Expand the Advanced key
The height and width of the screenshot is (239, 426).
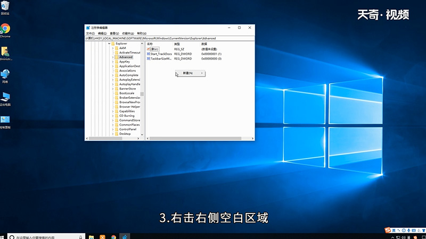[113, 57]
